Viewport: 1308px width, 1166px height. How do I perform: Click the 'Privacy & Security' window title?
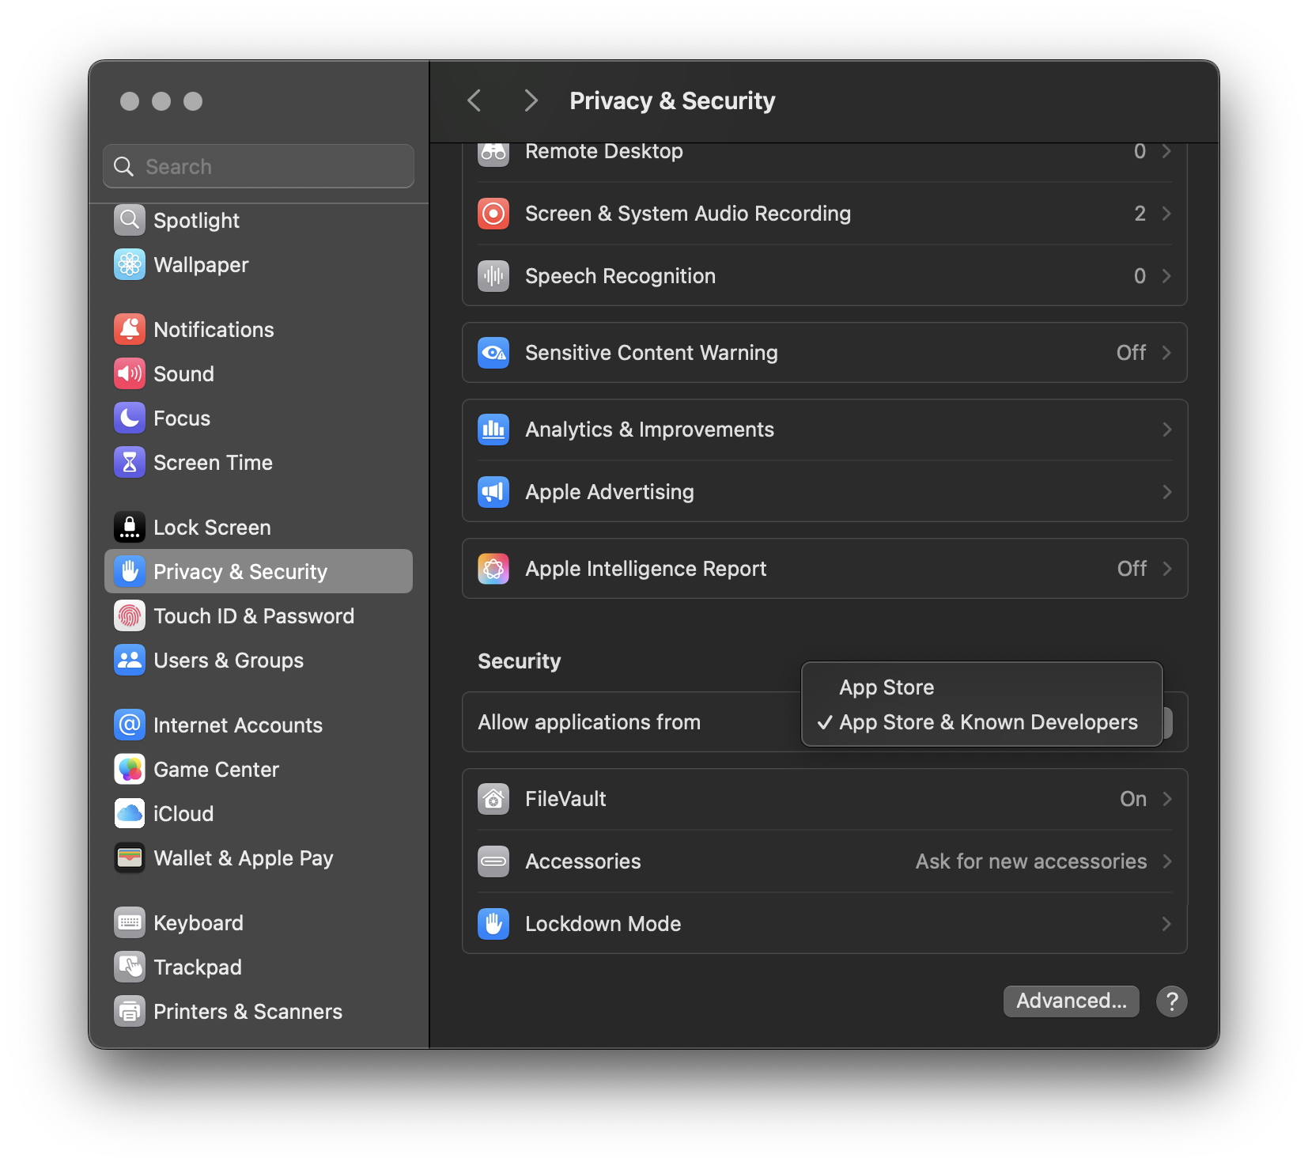pyautogui.click(x=672, y=100)
